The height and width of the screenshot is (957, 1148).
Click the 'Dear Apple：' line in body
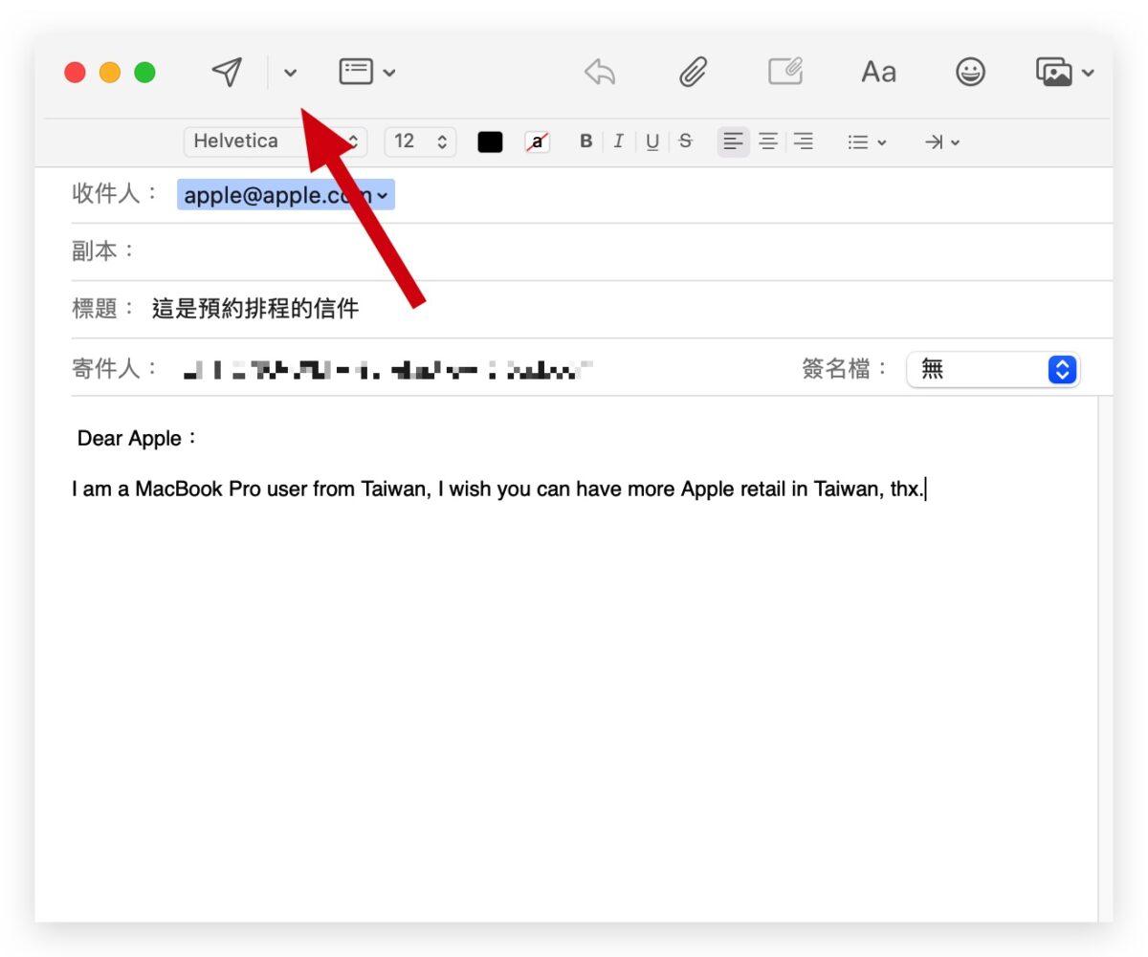pos(137,439)
